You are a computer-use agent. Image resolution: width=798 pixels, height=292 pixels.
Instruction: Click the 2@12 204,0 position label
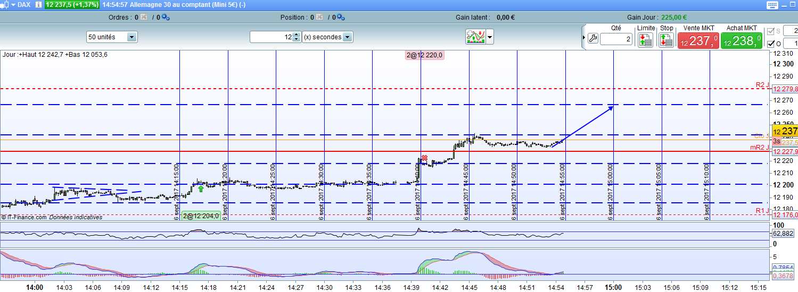(x=201, y=216)
